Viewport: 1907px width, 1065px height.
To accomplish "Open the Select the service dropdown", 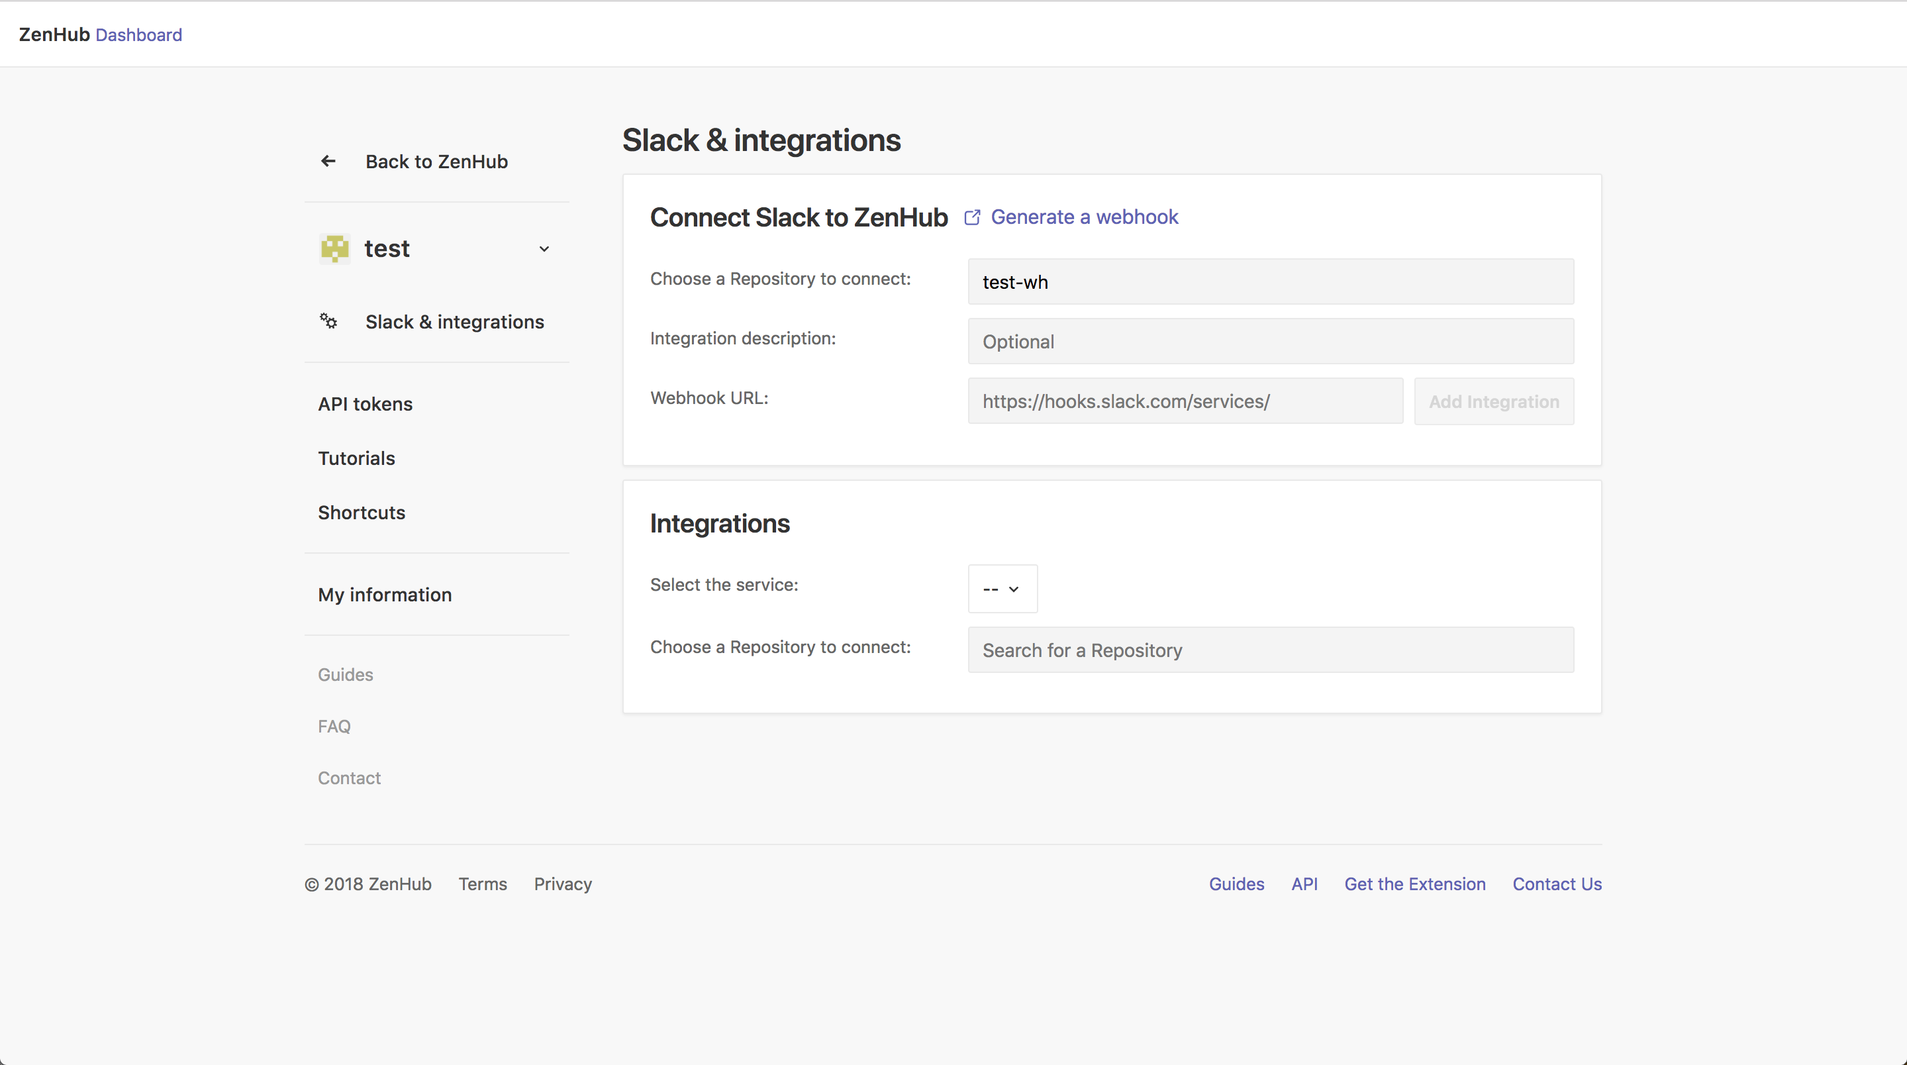I will tap(1002, 589).
